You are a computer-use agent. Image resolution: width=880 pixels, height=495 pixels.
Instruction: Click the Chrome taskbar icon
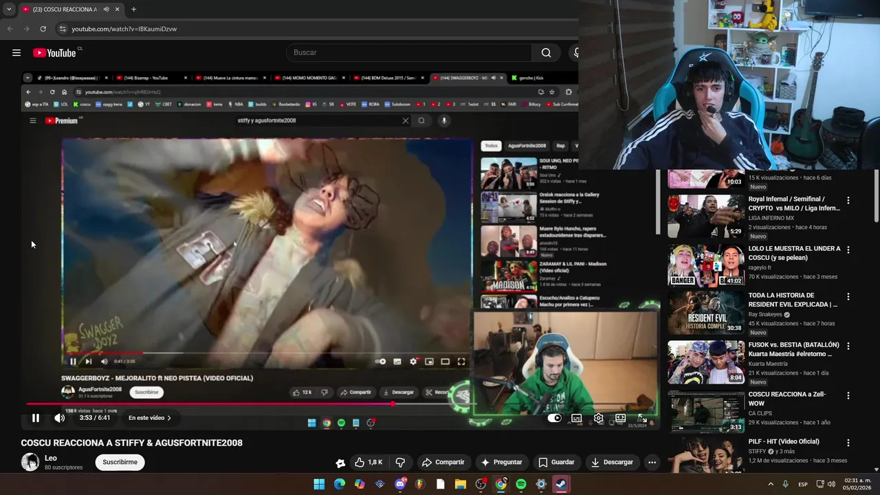(500, 484)
